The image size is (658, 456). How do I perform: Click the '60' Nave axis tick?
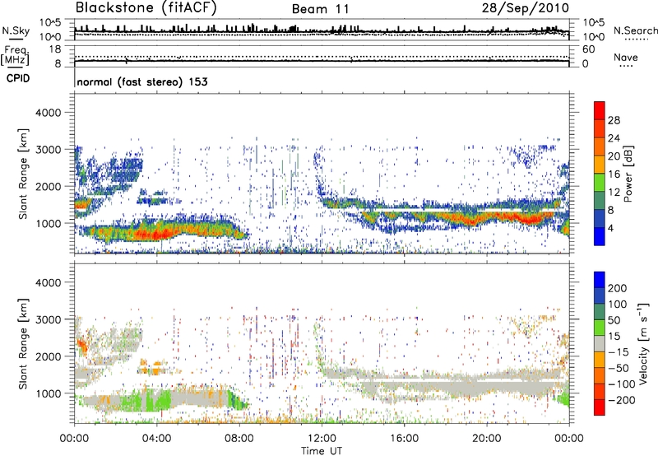588,49
